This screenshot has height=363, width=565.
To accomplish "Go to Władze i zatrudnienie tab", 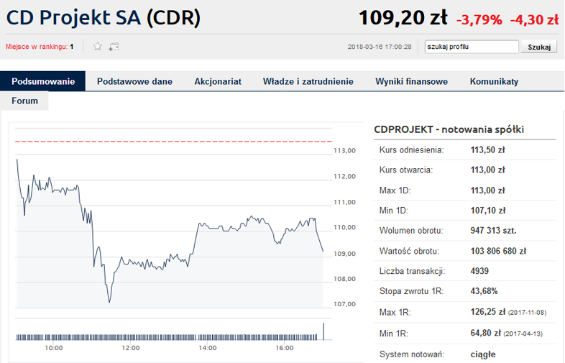I will (308, 81).
